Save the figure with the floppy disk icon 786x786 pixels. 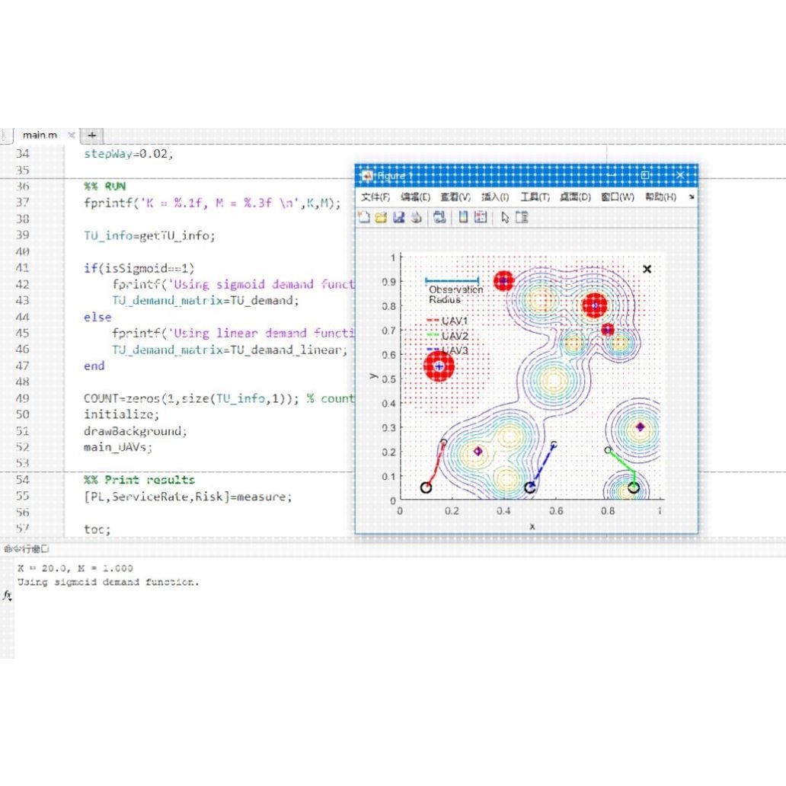coord(398,217)
